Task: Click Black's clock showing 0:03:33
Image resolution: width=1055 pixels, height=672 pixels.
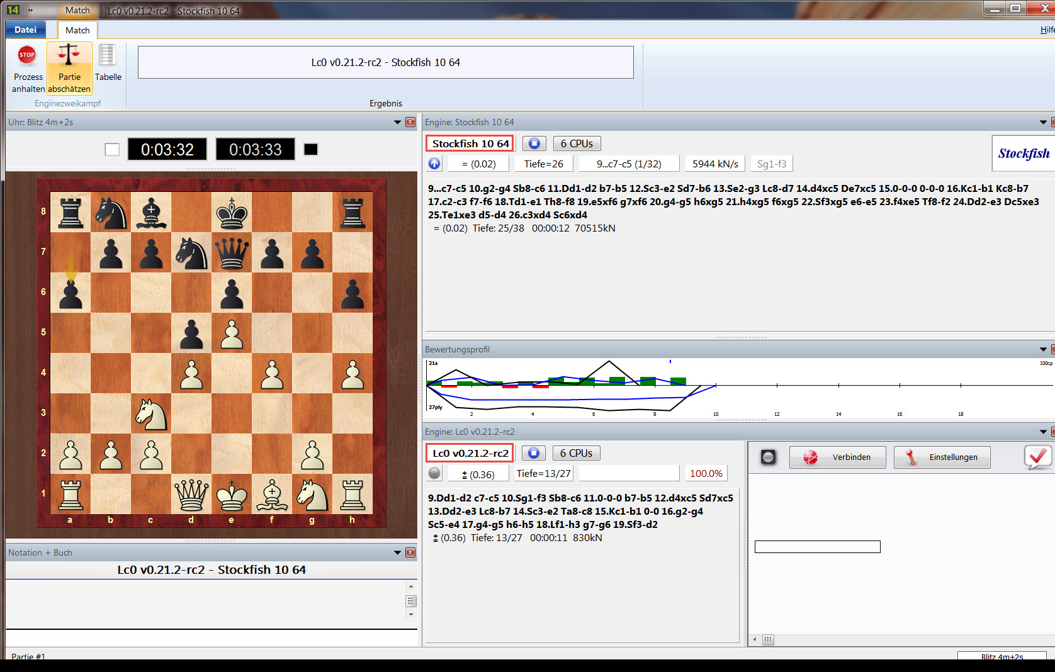Action: point(256,150)
